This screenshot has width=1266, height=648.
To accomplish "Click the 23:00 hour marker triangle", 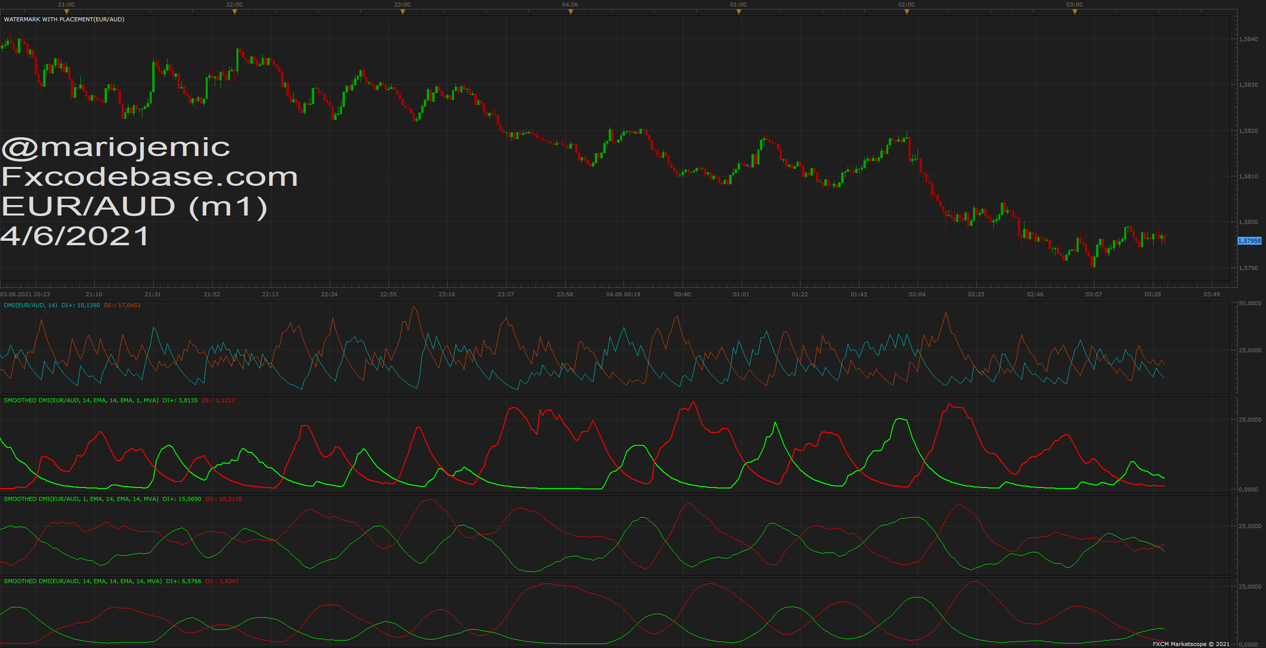I will tap(403, 12).
